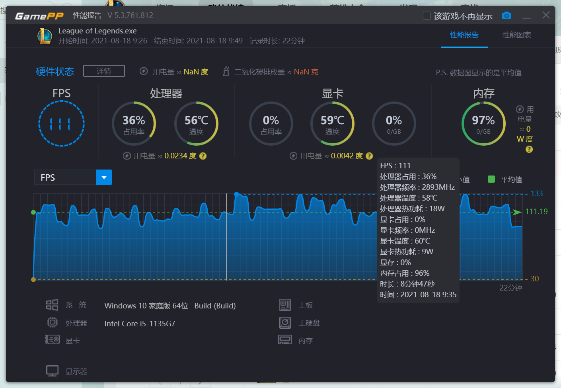Click the graphics card icon at the bottom

(52, 339)
